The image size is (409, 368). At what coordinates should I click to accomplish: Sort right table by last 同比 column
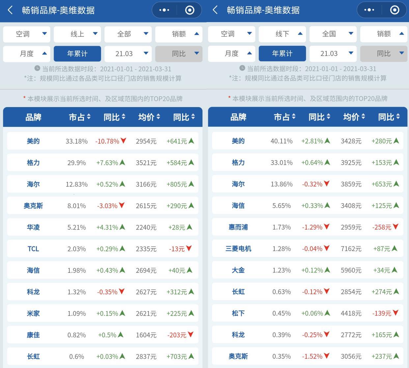(389, 117)
